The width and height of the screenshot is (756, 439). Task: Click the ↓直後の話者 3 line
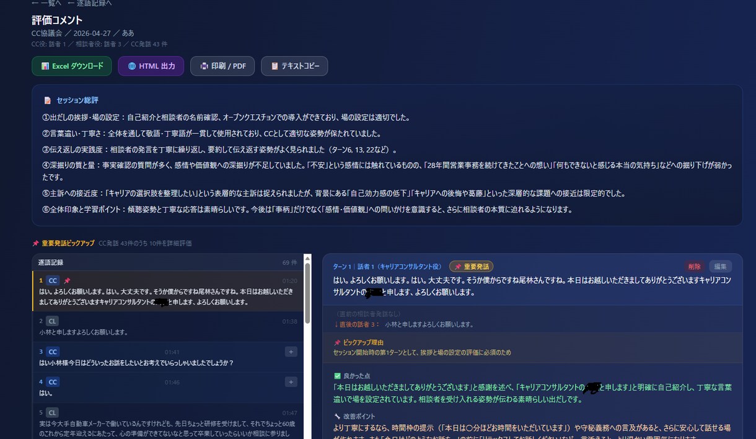click(x=404, y=324)
